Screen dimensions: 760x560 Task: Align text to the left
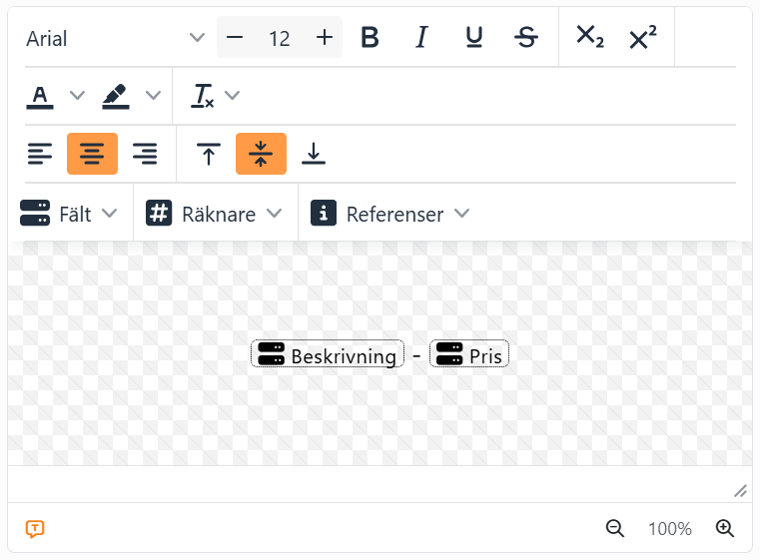40,154
